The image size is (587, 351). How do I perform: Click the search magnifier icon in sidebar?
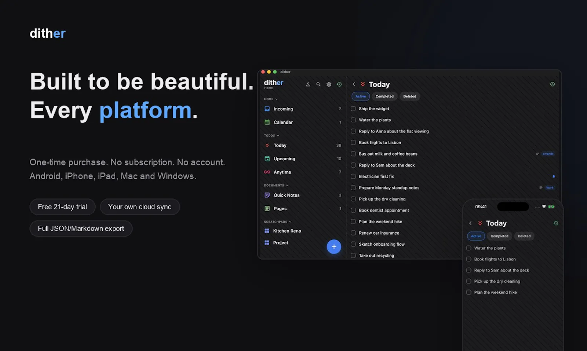(318, 84)
